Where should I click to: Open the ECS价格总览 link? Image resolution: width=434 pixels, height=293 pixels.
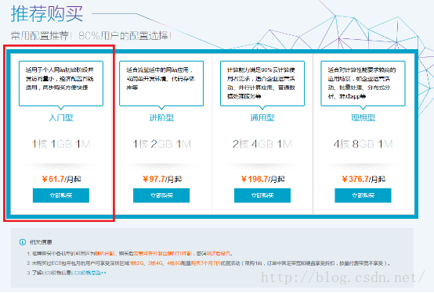[89, 273]
